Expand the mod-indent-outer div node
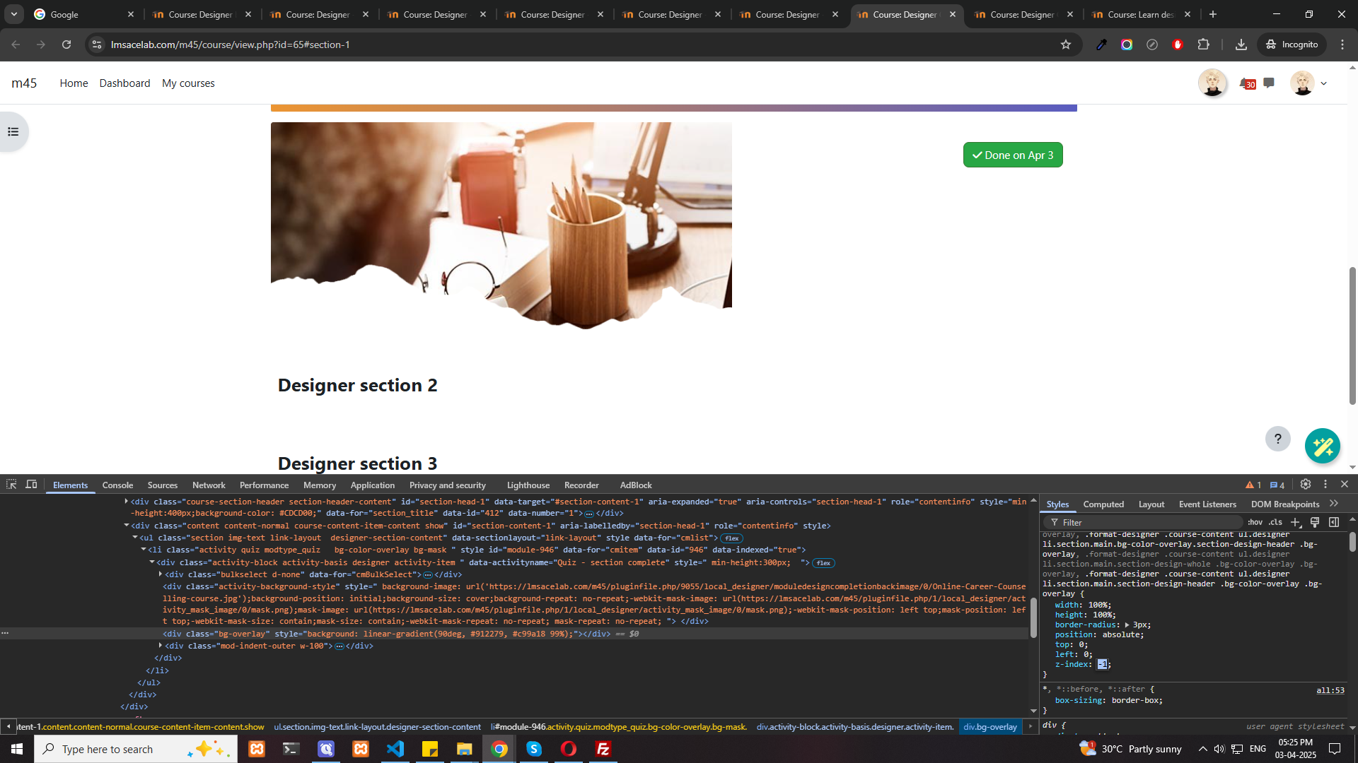Screen dimensions: 1358x763 pyautogui.click(x=161, y=646)
